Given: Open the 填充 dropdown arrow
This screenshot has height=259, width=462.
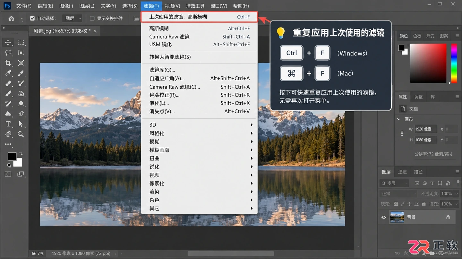Looking at the screenshot, I should pyautogui.click(x=456, y=204).
